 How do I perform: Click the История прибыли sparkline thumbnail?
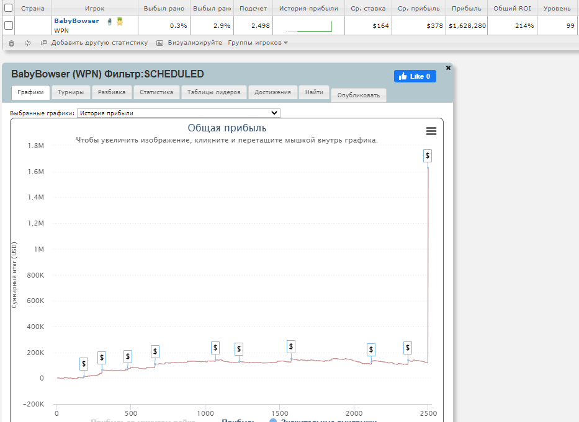tap(308, 26)
